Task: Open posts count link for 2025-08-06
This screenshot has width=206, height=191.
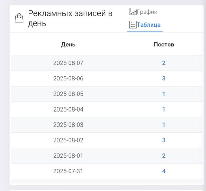Action: pyautogui.click(x=164, y=78)
